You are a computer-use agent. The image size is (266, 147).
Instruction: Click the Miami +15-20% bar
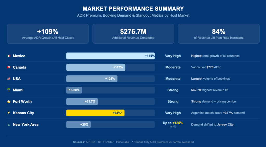[74, 90]
